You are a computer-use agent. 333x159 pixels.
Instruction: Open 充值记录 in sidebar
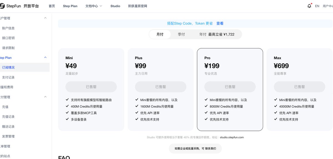pos(8,117)
